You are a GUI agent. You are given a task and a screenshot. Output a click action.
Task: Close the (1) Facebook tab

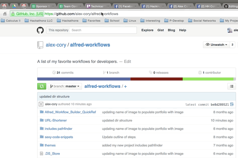click(x=136, y=6)
